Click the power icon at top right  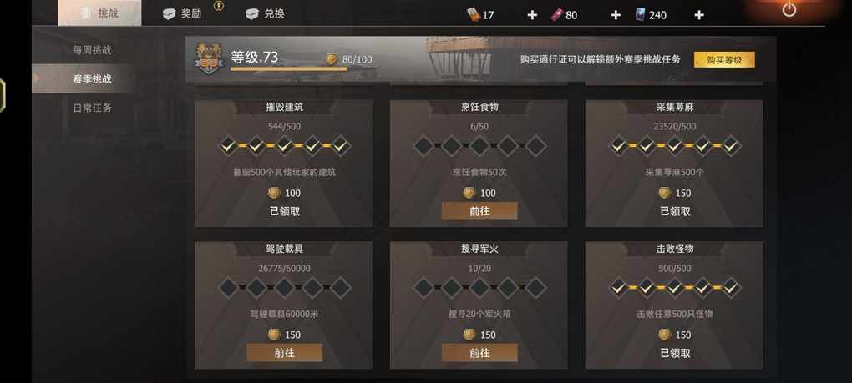coord(789,10)
